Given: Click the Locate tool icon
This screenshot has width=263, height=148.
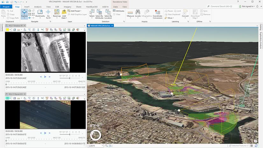Looking at the screenshot, I should point(138,13).
